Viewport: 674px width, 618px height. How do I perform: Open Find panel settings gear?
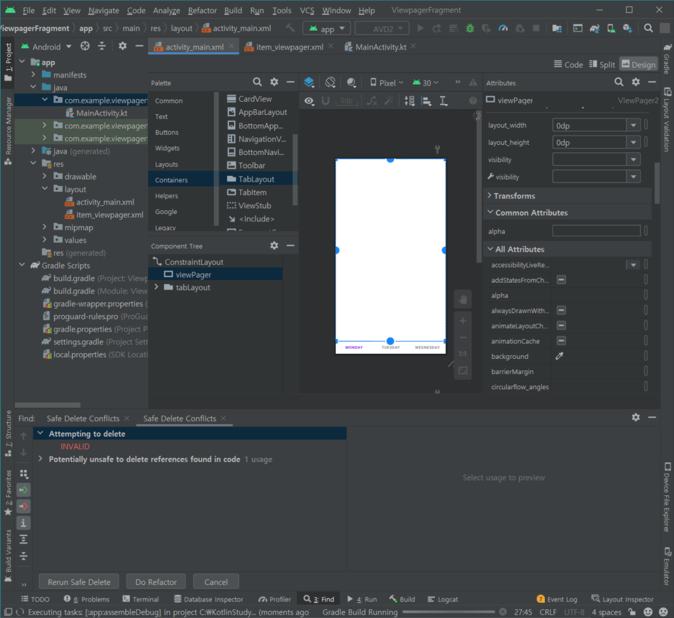[x=636, y=417]
